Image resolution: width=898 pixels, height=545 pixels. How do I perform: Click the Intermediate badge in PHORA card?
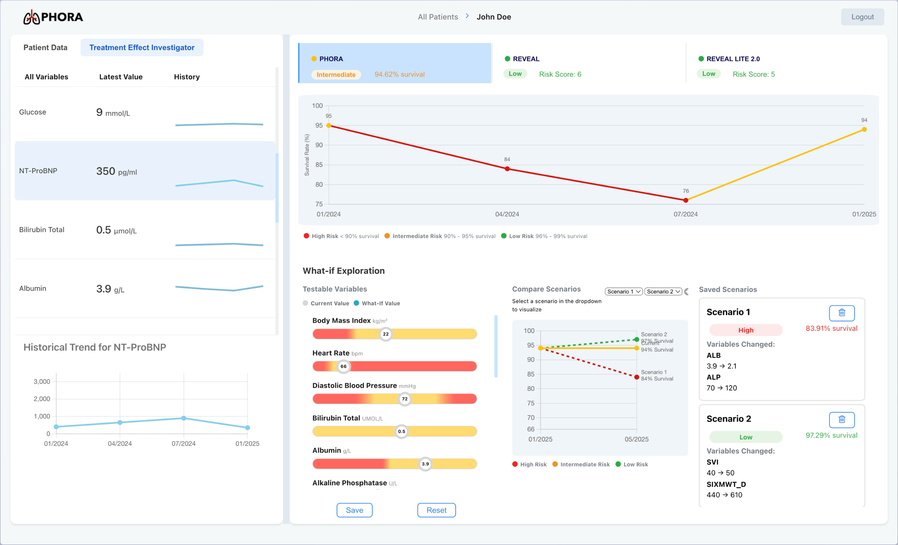pos(336,74)
